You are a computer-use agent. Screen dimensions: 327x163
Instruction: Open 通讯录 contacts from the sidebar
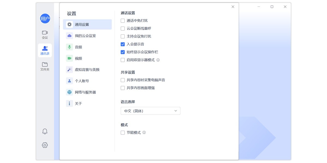pyautogui.click(x=44, y=49)
